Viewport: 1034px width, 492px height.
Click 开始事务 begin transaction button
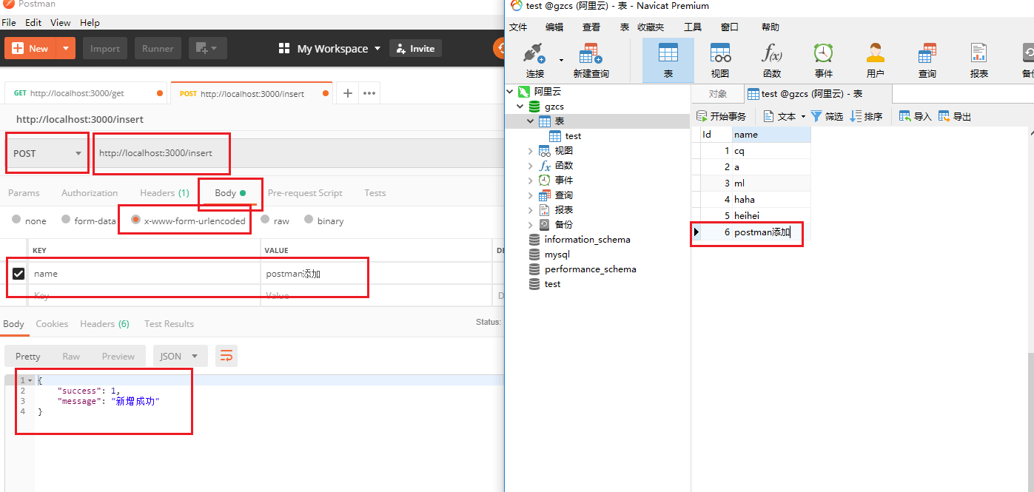[x=722, y=116]
